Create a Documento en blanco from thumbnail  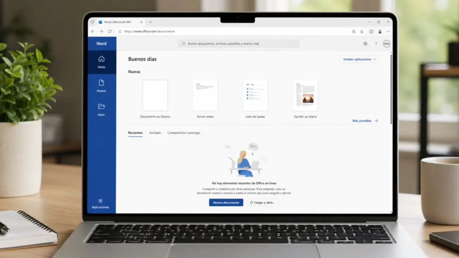(x=155, y=95)
